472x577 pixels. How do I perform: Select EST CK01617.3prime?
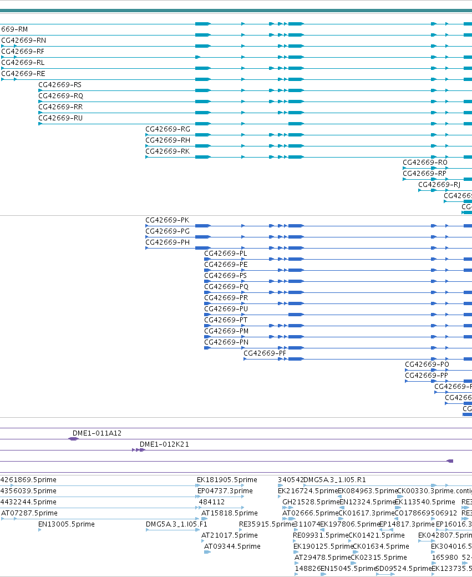click(x=366, y=513)
